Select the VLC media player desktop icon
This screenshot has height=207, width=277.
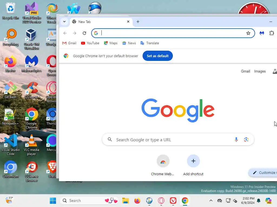tap(31, 145)
